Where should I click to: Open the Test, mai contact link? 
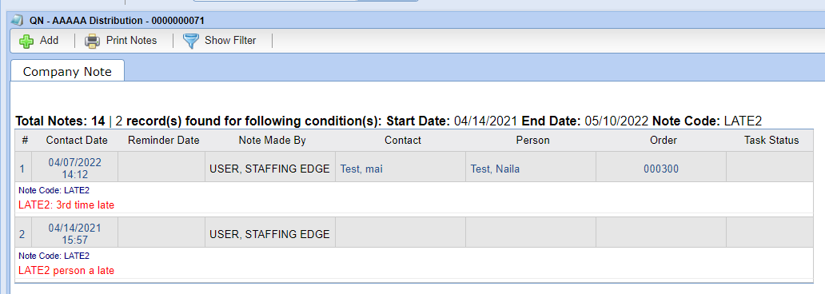click(361, 169)
